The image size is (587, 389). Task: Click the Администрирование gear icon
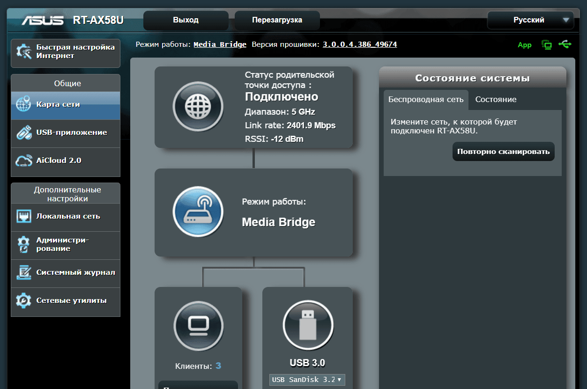pos(23,244)
